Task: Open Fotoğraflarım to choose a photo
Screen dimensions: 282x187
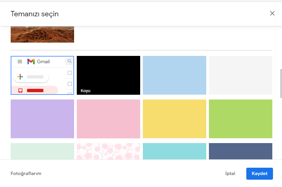Action: tap(26, 173)
